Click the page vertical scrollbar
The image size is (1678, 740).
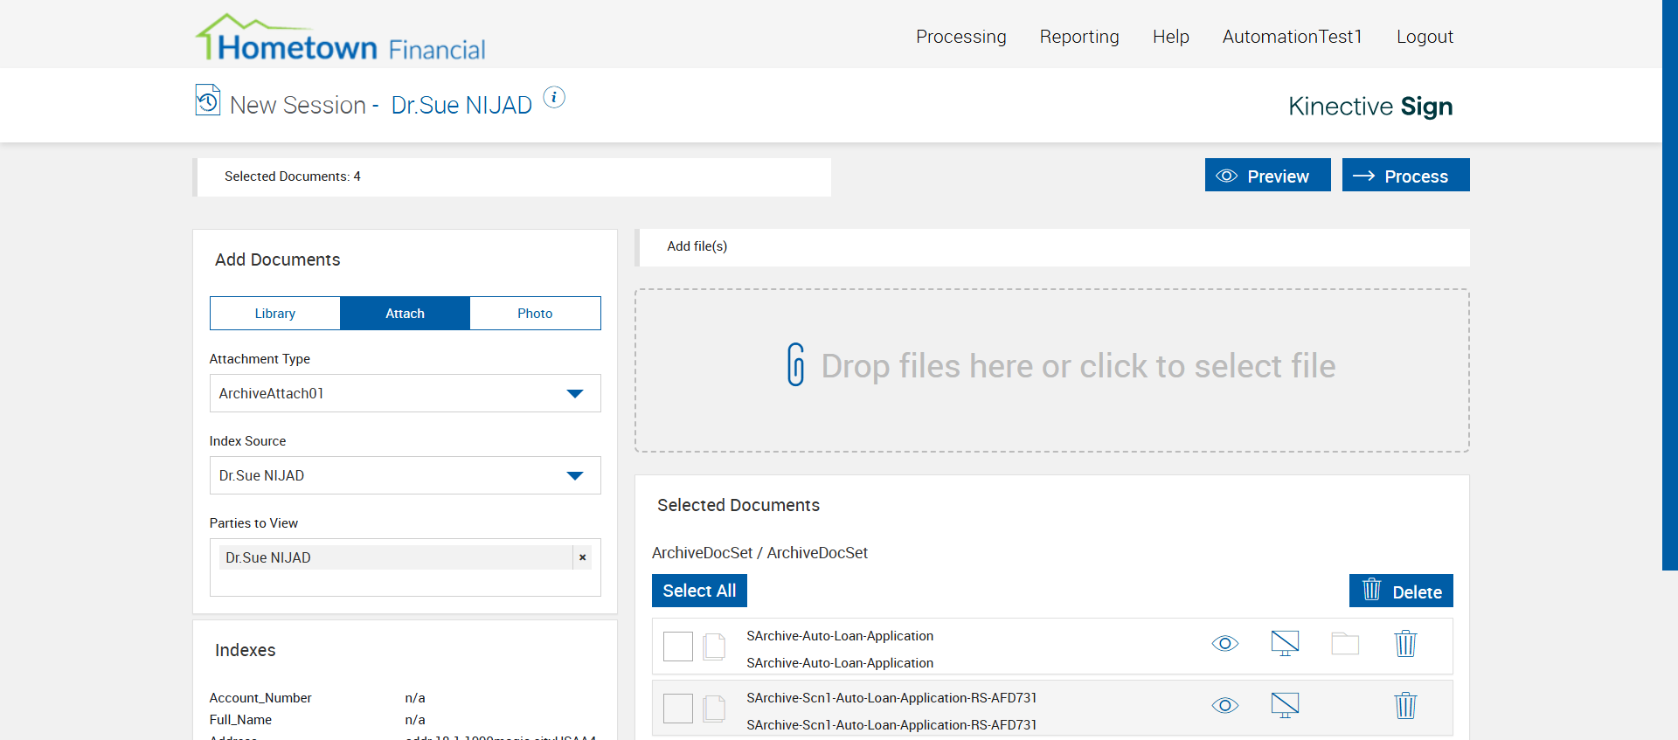tap(1670, 285)
